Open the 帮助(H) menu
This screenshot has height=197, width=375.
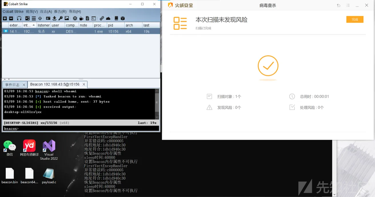click(x=75, y=11)
